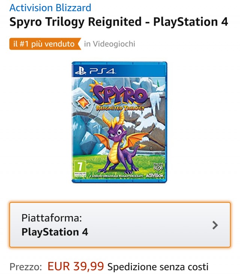Click the PEGI 7 rating badge on cover

tap(79, 166)
